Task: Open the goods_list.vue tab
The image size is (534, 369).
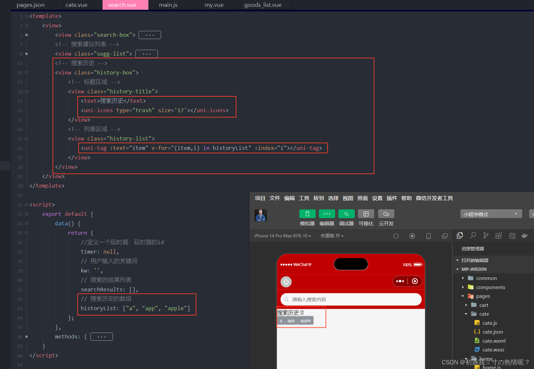Action: tap(263, 5)
